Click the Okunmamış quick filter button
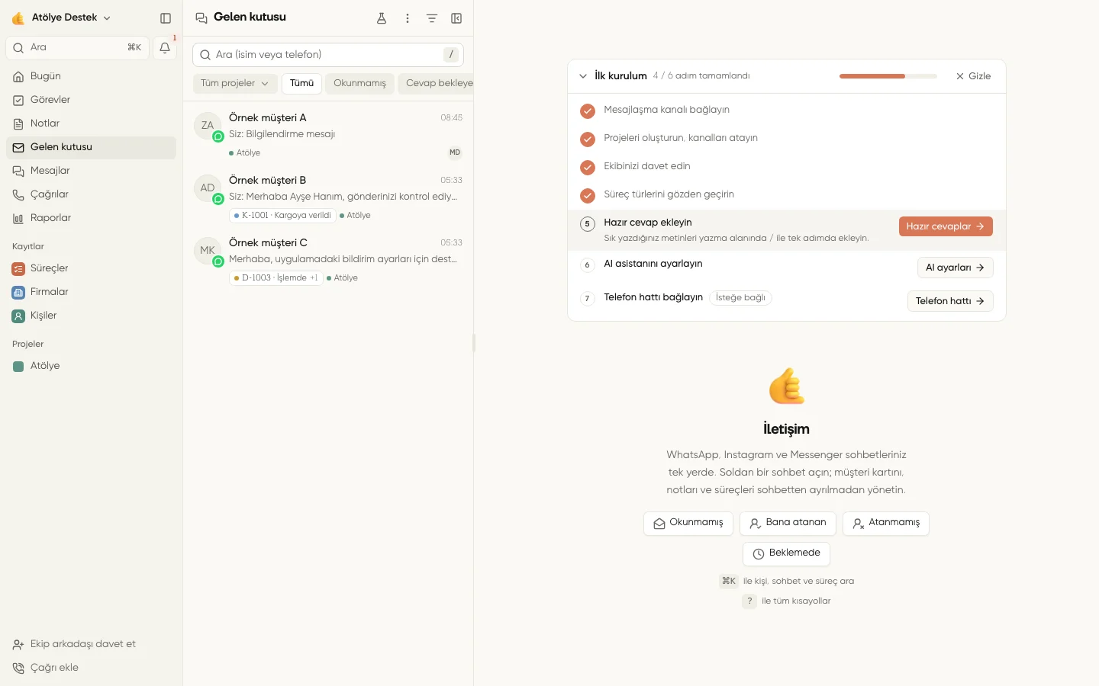This screenshot has height=686, width=1099. coord(688,523)
